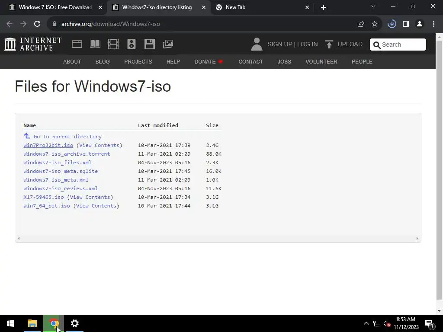Open File Explorer from taskbar
Image resolution: width=443 pixels, height=332 pixels.
(32, 323)
